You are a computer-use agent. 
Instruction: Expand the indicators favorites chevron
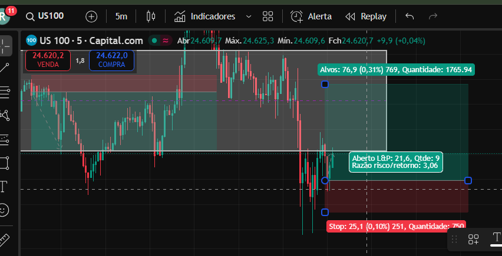point(249,16)
